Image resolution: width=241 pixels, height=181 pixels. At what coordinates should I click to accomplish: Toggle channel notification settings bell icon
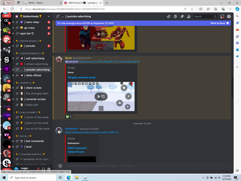point(175,16)
